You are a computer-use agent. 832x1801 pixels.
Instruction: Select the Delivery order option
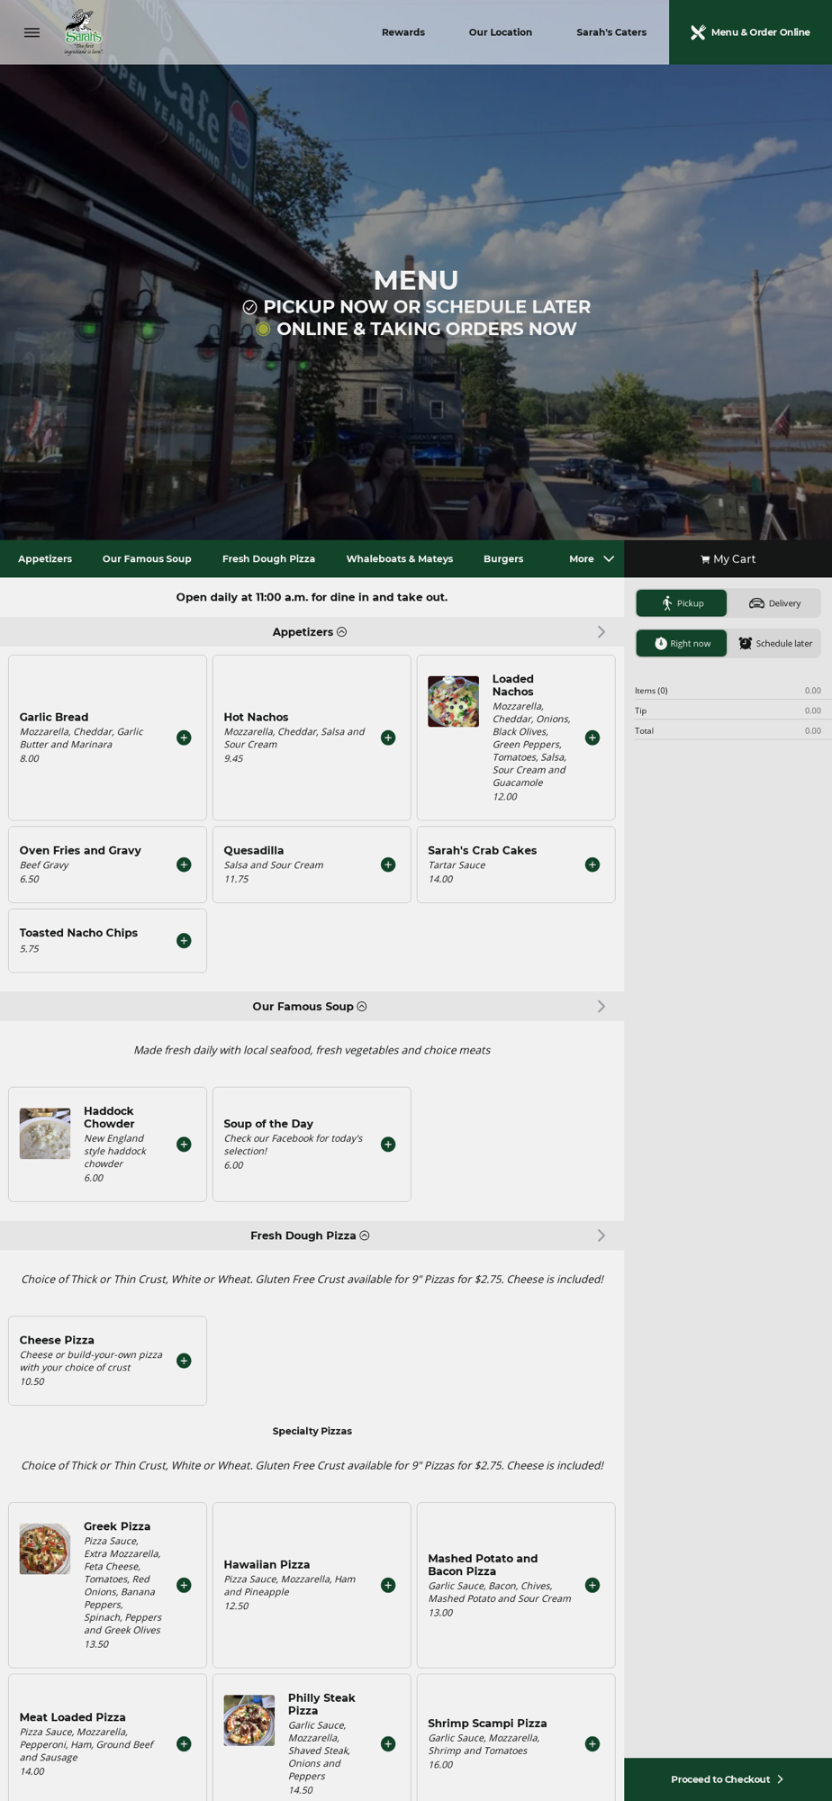(x=774, y=603)
